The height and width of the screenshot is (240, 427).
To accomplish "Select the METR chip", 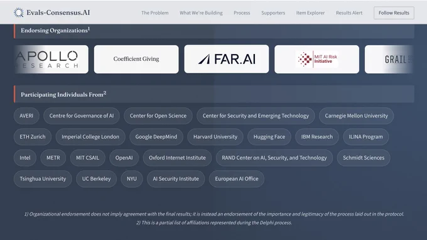I will (x=53, y=158).
